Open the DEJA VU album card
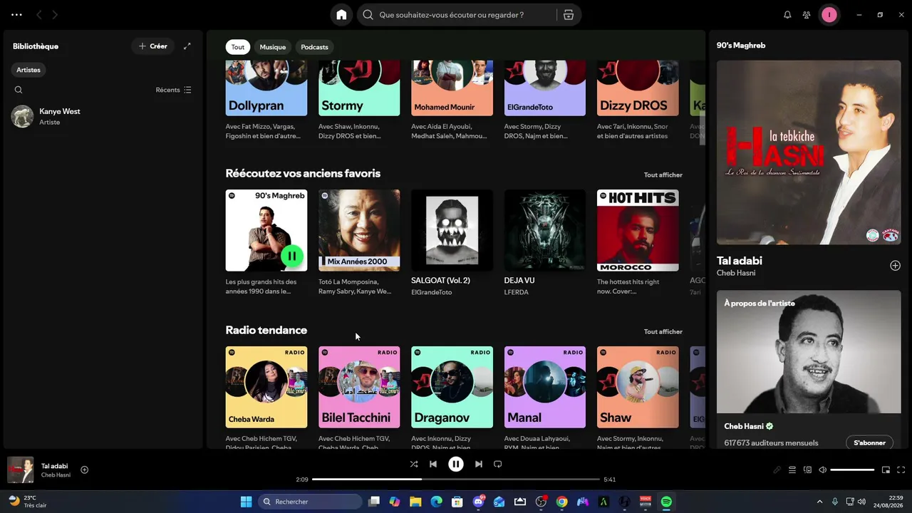 [x=545, y=244]
